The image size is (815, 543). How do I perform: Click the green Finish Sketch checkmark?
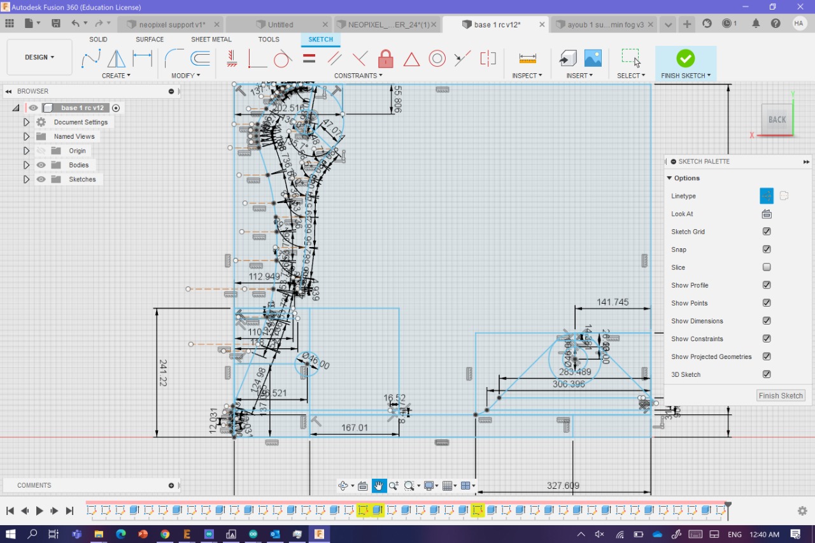tap(685, 59)
